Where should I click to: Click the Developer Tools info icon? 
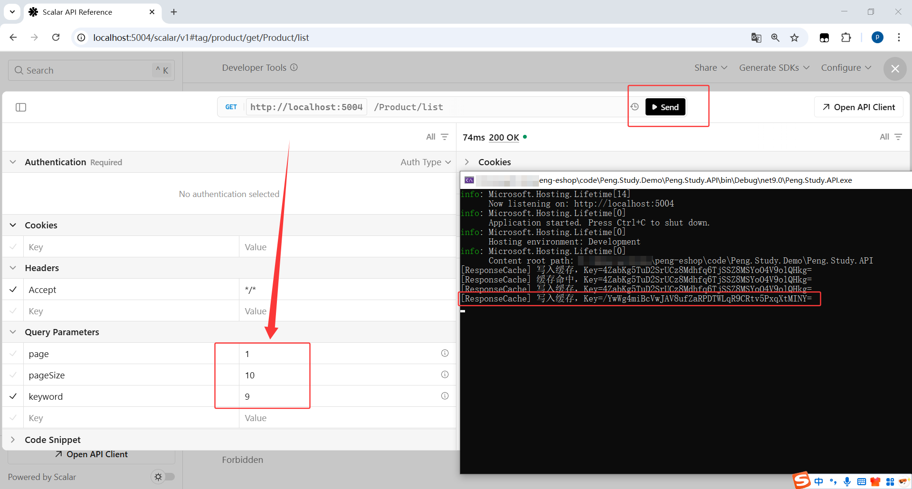[x=294, y=67]
